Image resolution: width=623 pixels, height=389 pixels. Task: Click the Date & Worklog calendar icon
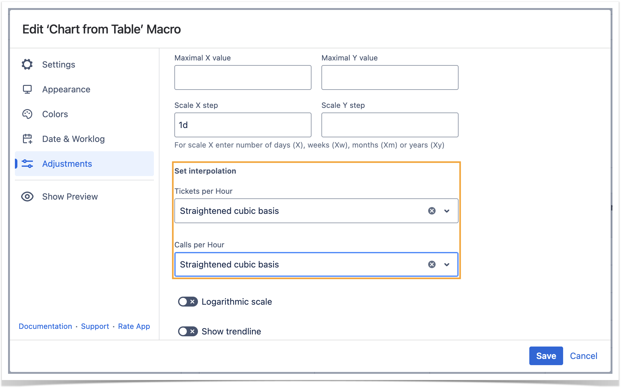[x=27, y=139]
